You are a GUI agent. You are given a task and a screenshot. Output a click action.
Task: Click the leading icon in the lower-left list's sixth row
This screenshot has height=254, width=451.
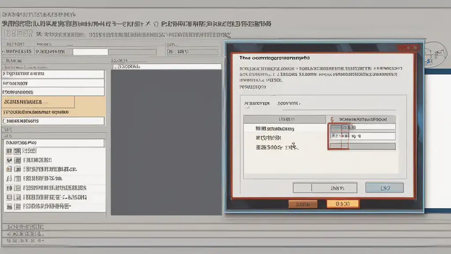[x=9, y=197]
